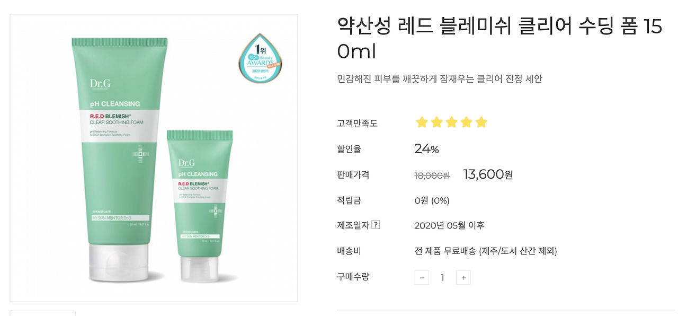Click the 2020년 05월 이후 manufacture date

(x=449, y=225)
